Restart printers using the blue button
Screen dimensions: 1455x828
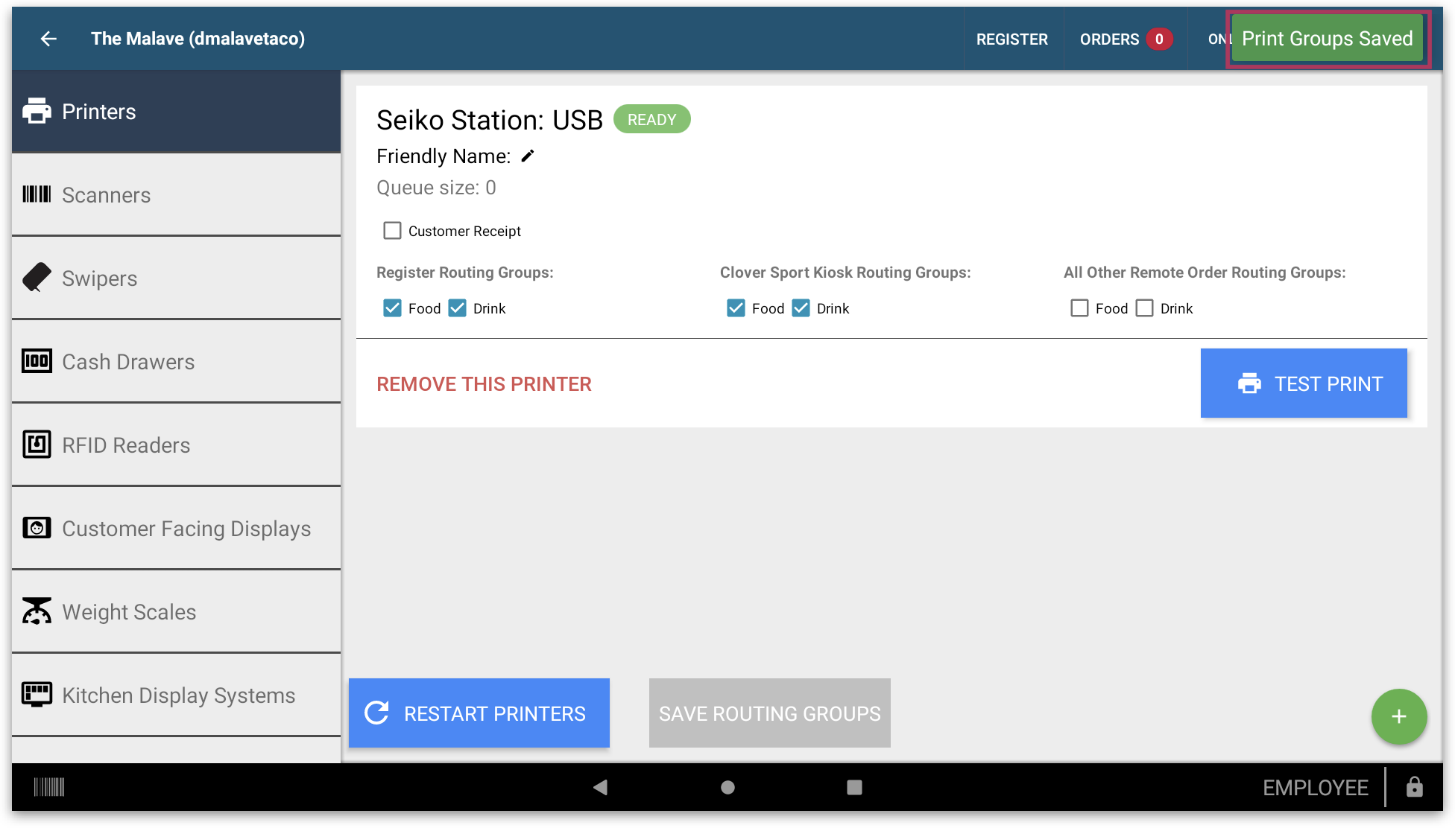(479, 713)
